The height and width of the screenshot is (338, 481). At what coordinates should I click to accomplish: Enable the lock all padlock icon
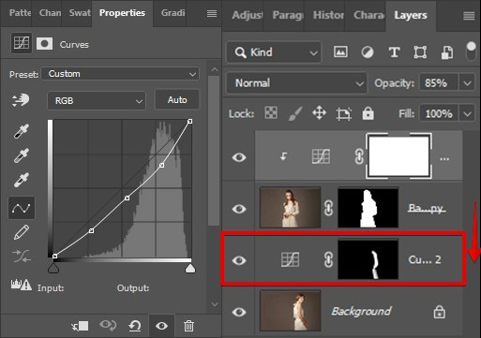click(368, 113)
